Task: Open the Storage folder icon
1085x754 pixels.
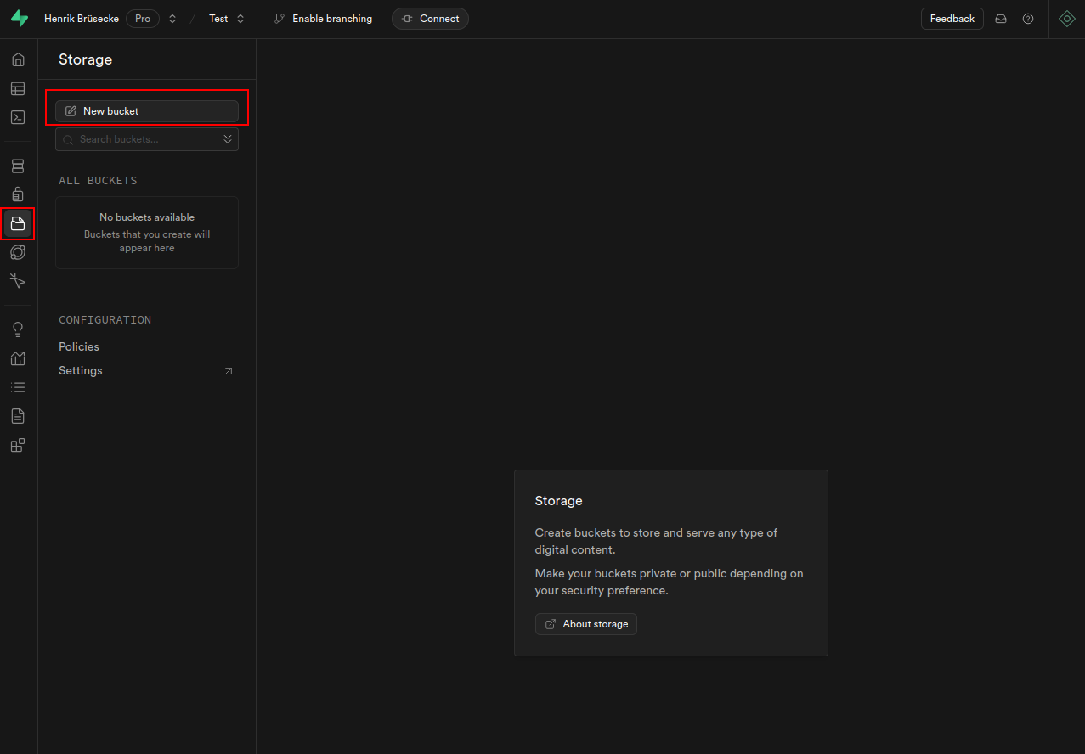Action: (x=18, y=224)
